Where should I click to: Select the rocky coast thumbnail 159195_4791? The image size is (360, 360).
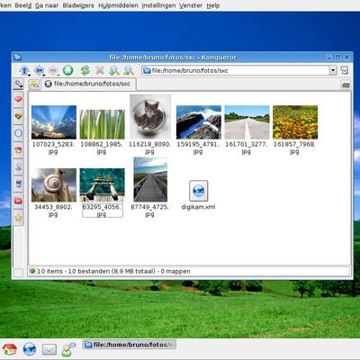coord(199,122)
